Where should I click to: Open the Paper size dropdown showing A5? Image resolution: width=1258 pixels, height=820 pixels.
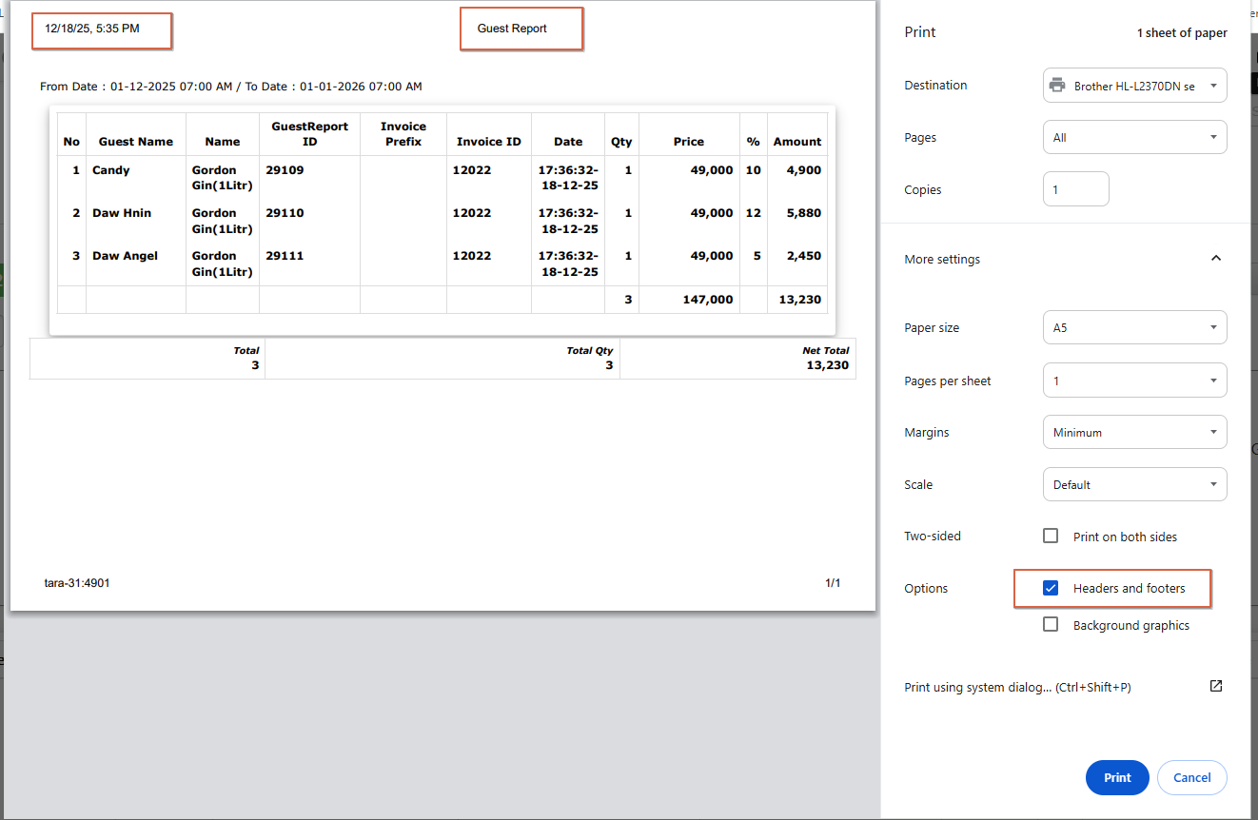(x=1134, y=327)
